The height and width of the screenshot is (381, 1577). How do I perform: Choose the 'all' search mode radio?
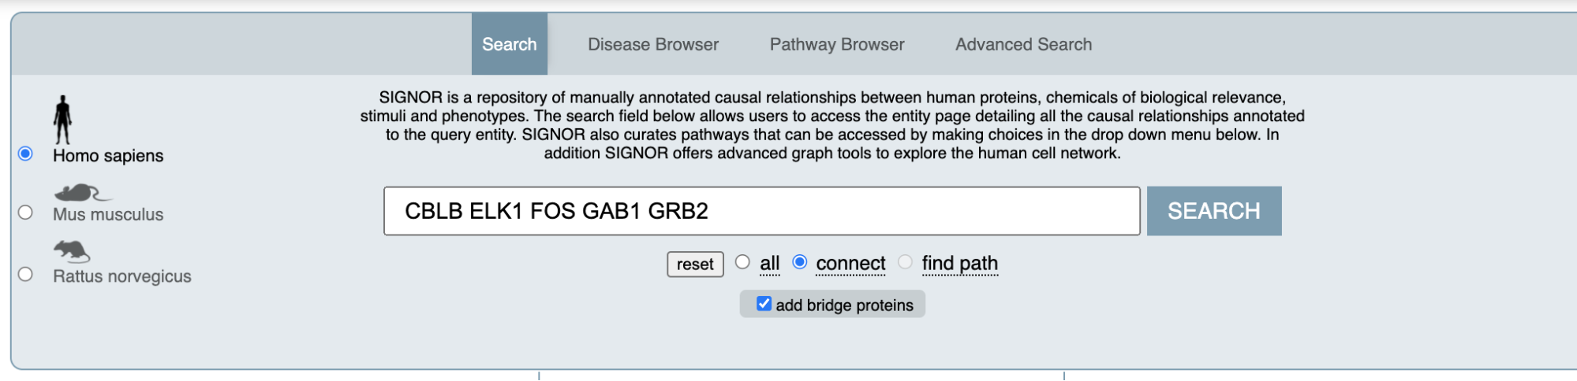click(x=742, y=262)
